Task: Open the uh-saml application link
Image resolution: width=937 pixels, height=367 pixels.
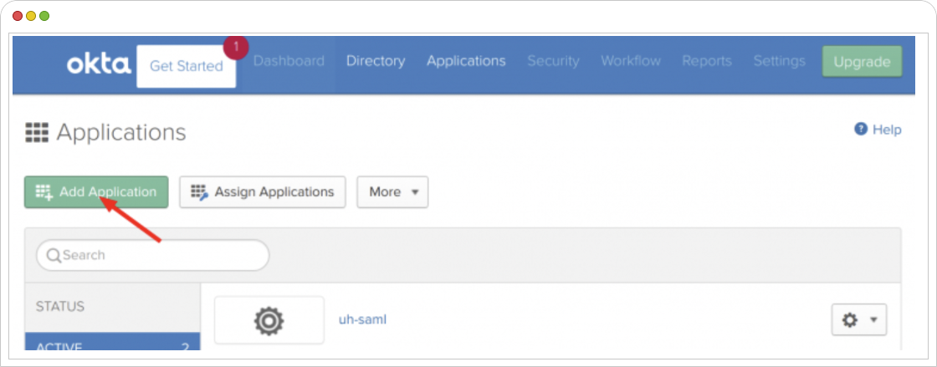Action: (x=363, y=320)
